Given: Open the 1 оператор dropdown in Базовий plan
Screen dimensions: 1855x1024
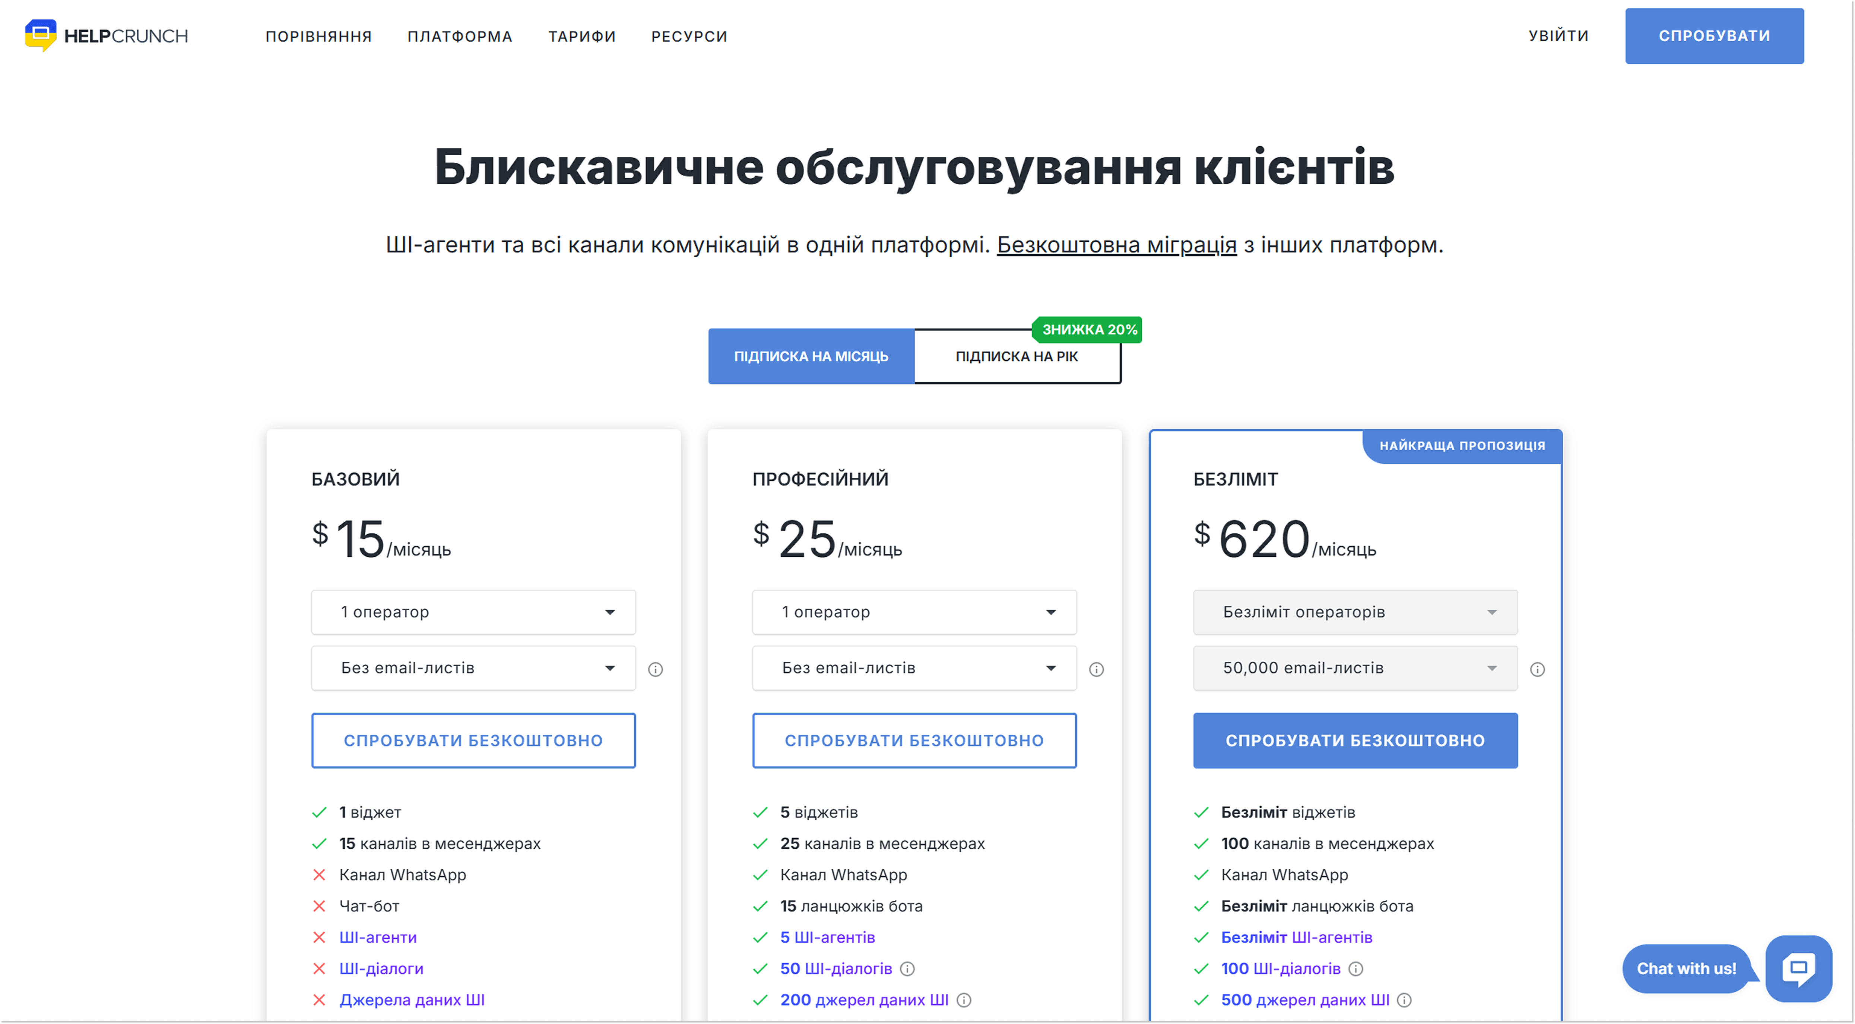Looking at the screenshot, I should point(472,612).
